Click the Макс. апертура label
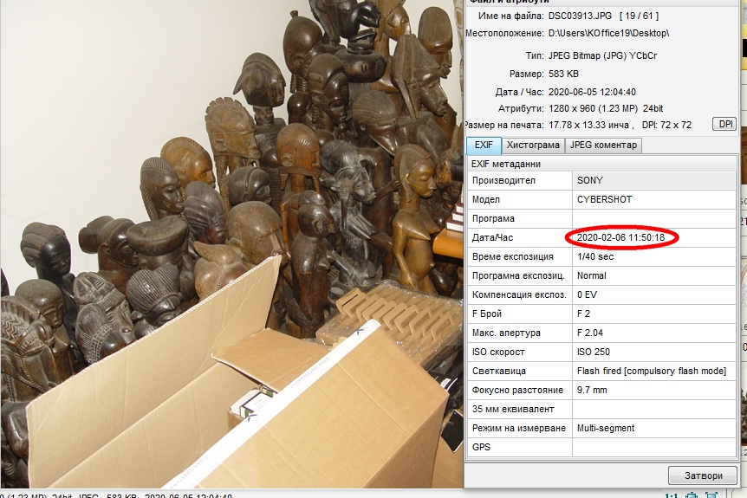This screenshot has height=498, width=747. [506, 333]
